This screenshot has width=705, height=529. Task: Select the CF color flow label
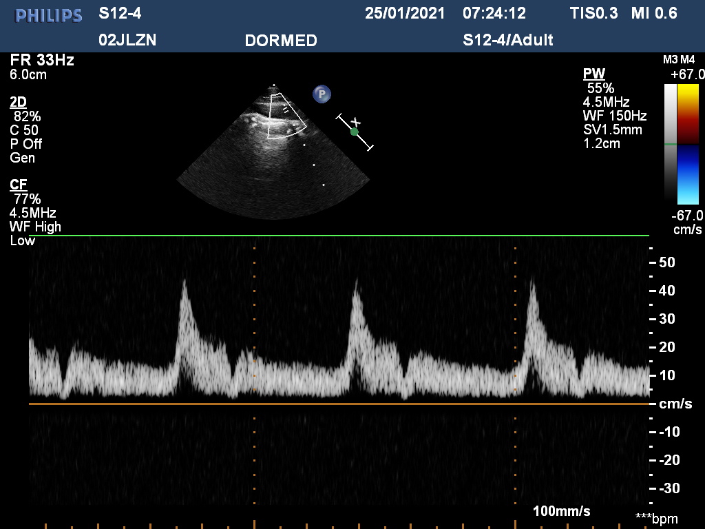click(18, 185)
